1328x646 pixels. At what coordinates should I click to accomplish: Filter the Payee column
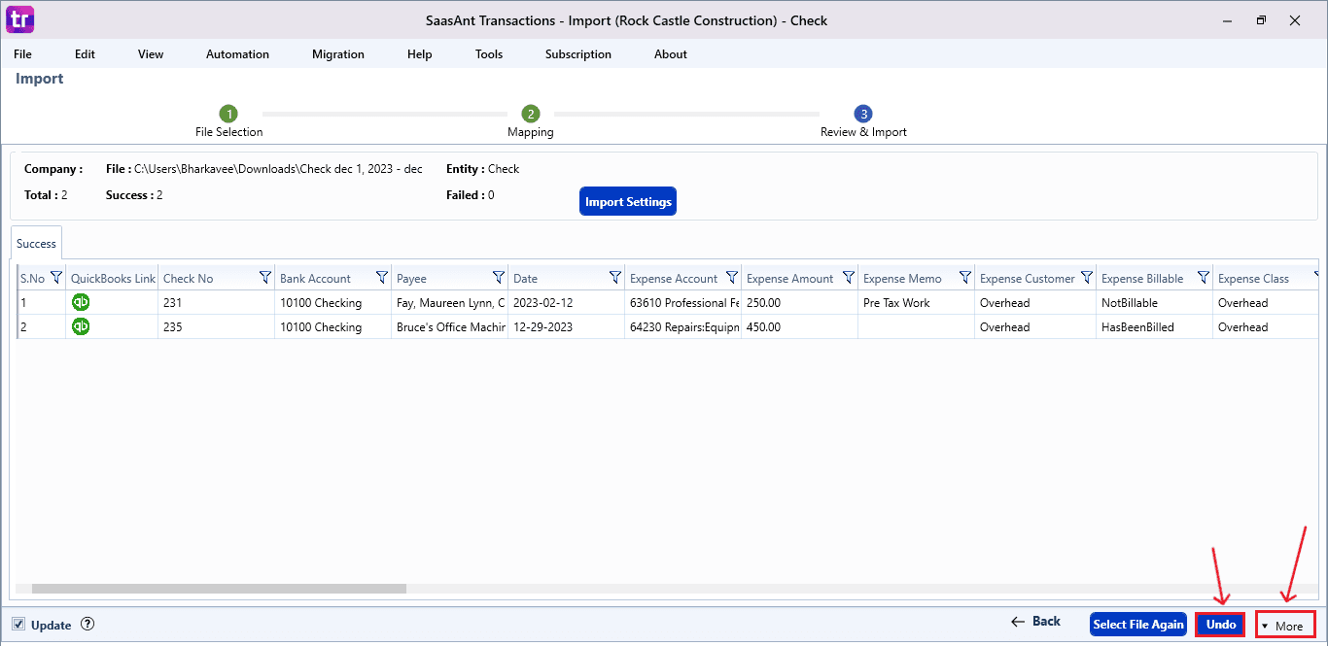point(499,278)
